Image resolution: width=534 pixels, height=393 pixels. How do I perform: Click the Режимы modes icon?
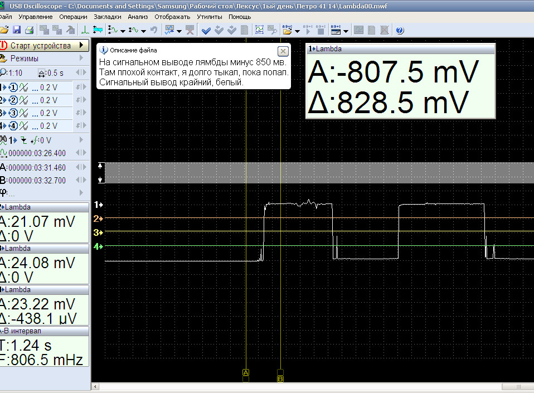(x=4, y=59)
